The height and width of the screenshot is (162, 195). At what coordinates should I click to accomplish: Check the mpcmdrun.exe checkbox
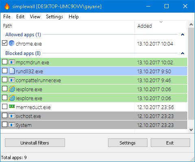coord(5,62)
